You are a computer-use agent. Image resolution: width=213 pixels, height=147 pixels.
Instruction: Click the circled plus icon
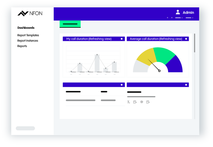[142, 102]
